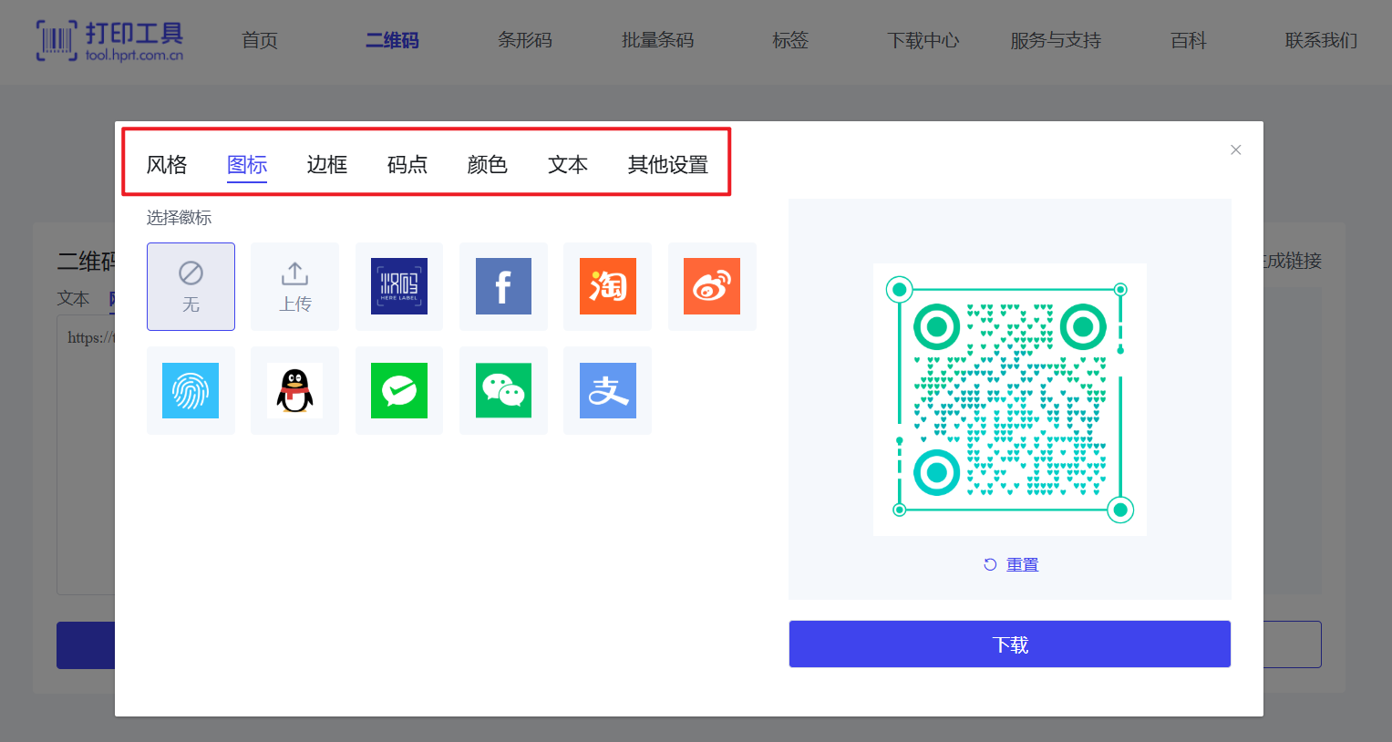Open 百科 in the top navigation
This screenshot has height=742, width=1392.
click(1189, 40)
